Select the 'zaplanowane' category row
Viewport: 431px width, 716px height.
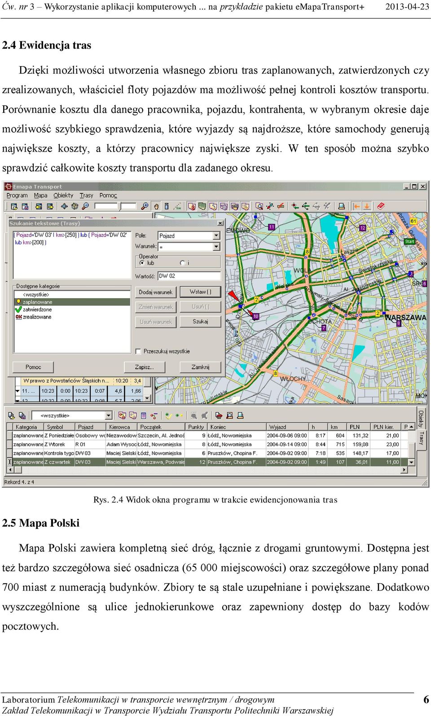point(72,302)
